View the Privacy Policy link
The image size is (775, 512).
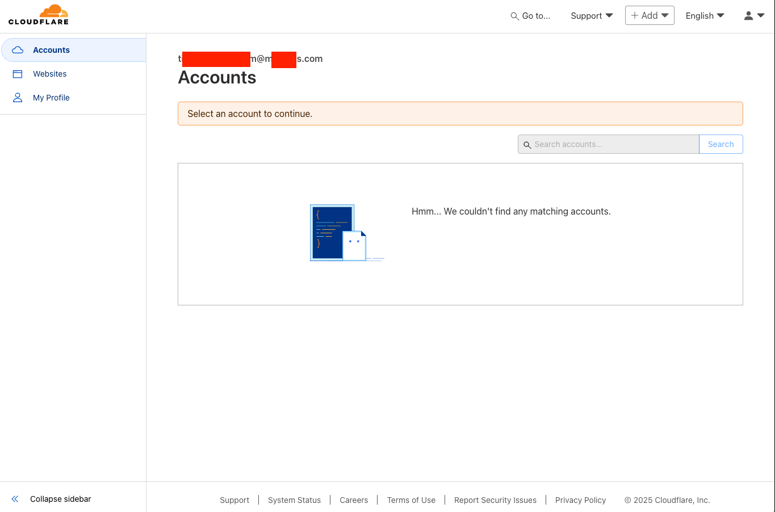coord(580,500)
